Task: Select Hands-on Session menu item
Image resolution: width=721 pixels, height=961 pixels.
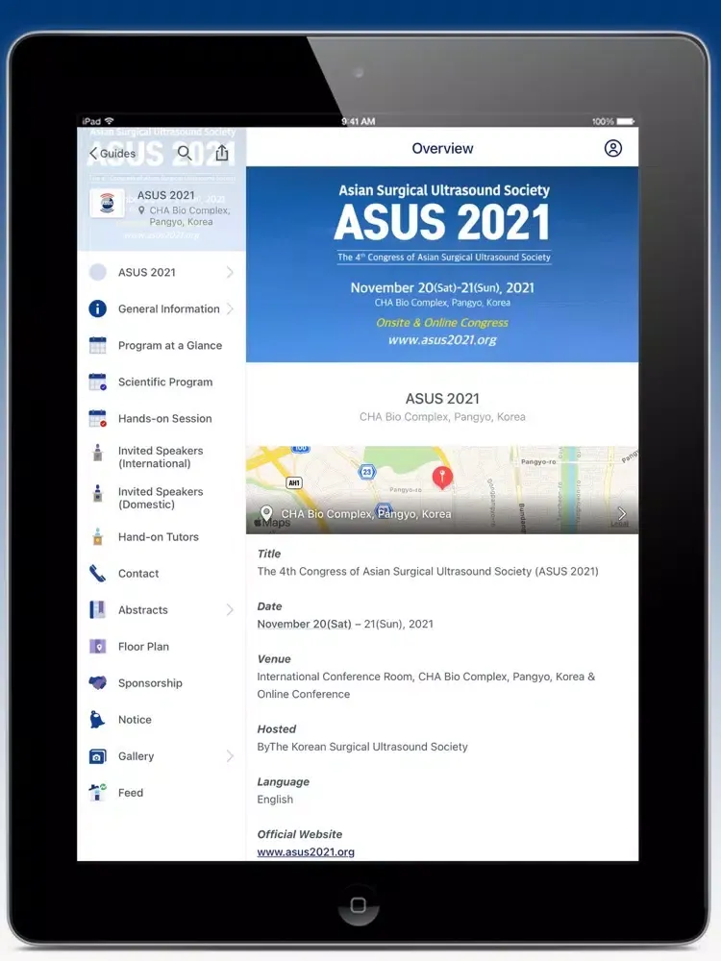Action: (x=162, y=419)
